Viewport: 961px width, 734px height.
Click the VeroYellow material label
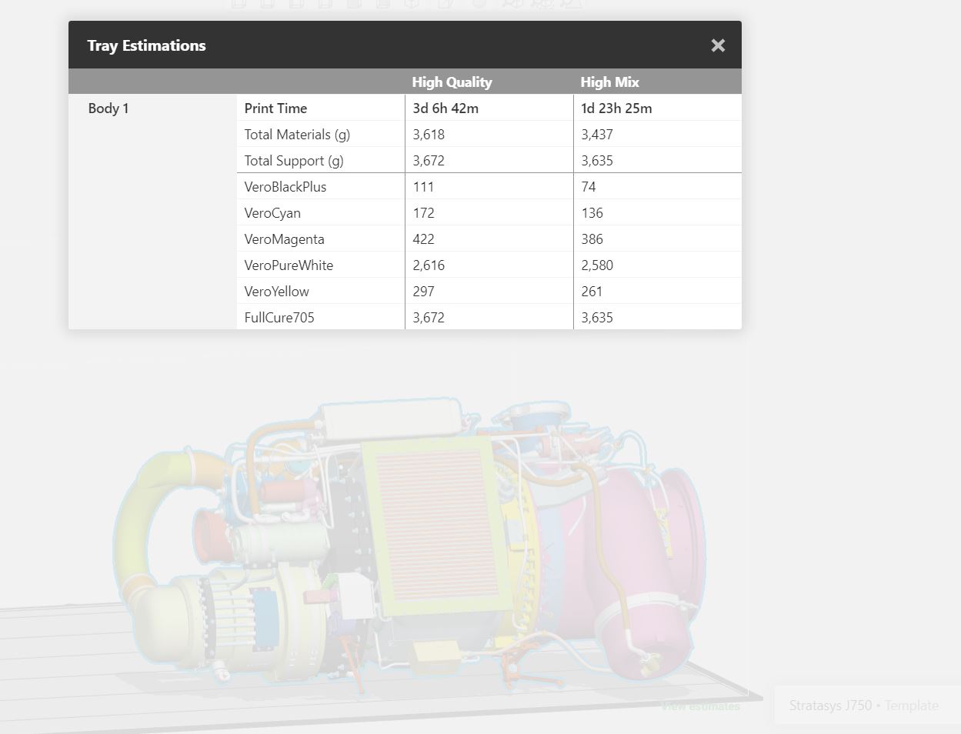(x=276, y=292)
